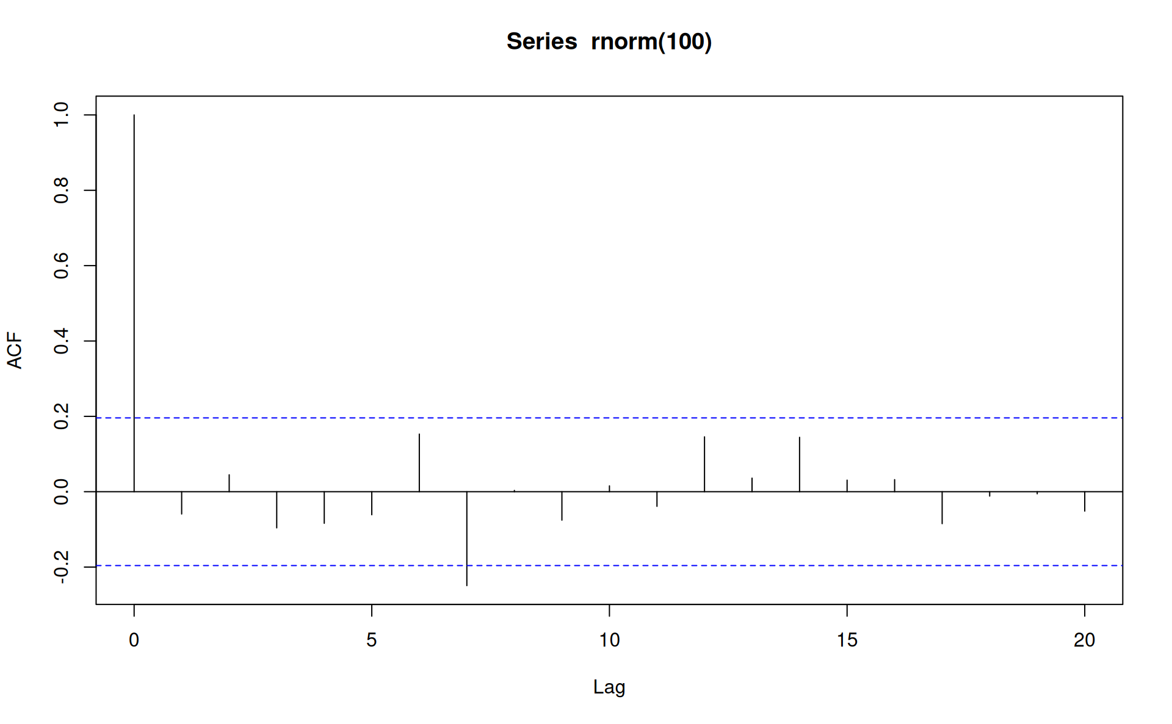This screenshot has height=724, width=1172.
Task: Click the plot title "Series rnorm(100)"
Action: tap(609, 42)
